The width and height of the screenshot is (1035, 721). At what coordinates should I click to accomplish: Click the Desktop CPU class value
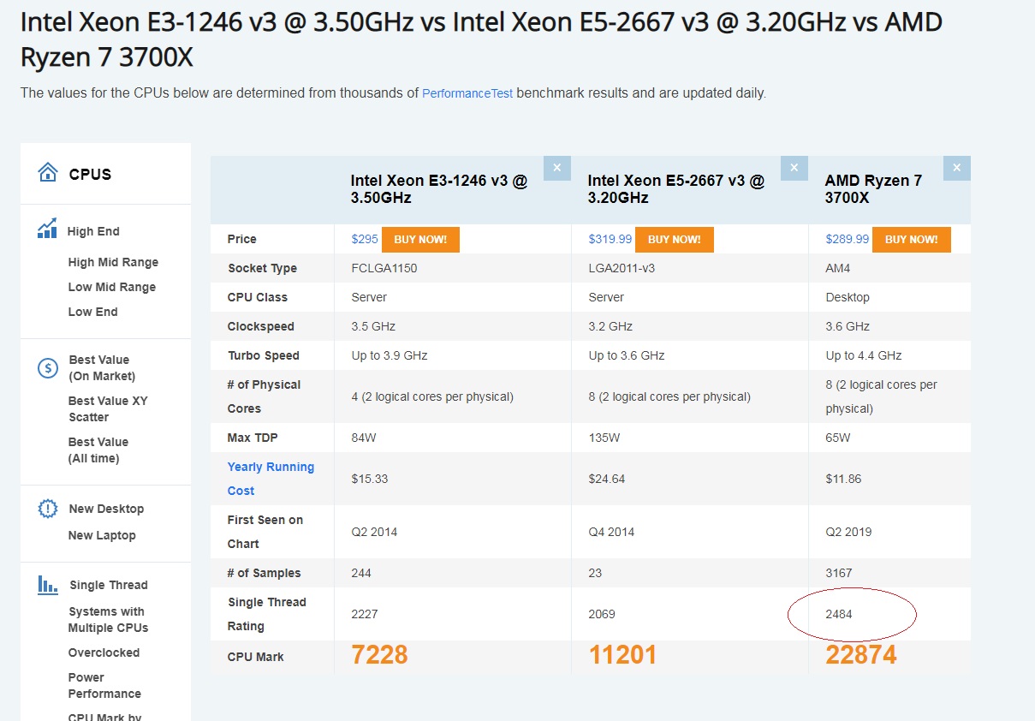pyautogui.click(x=848, y=297)
